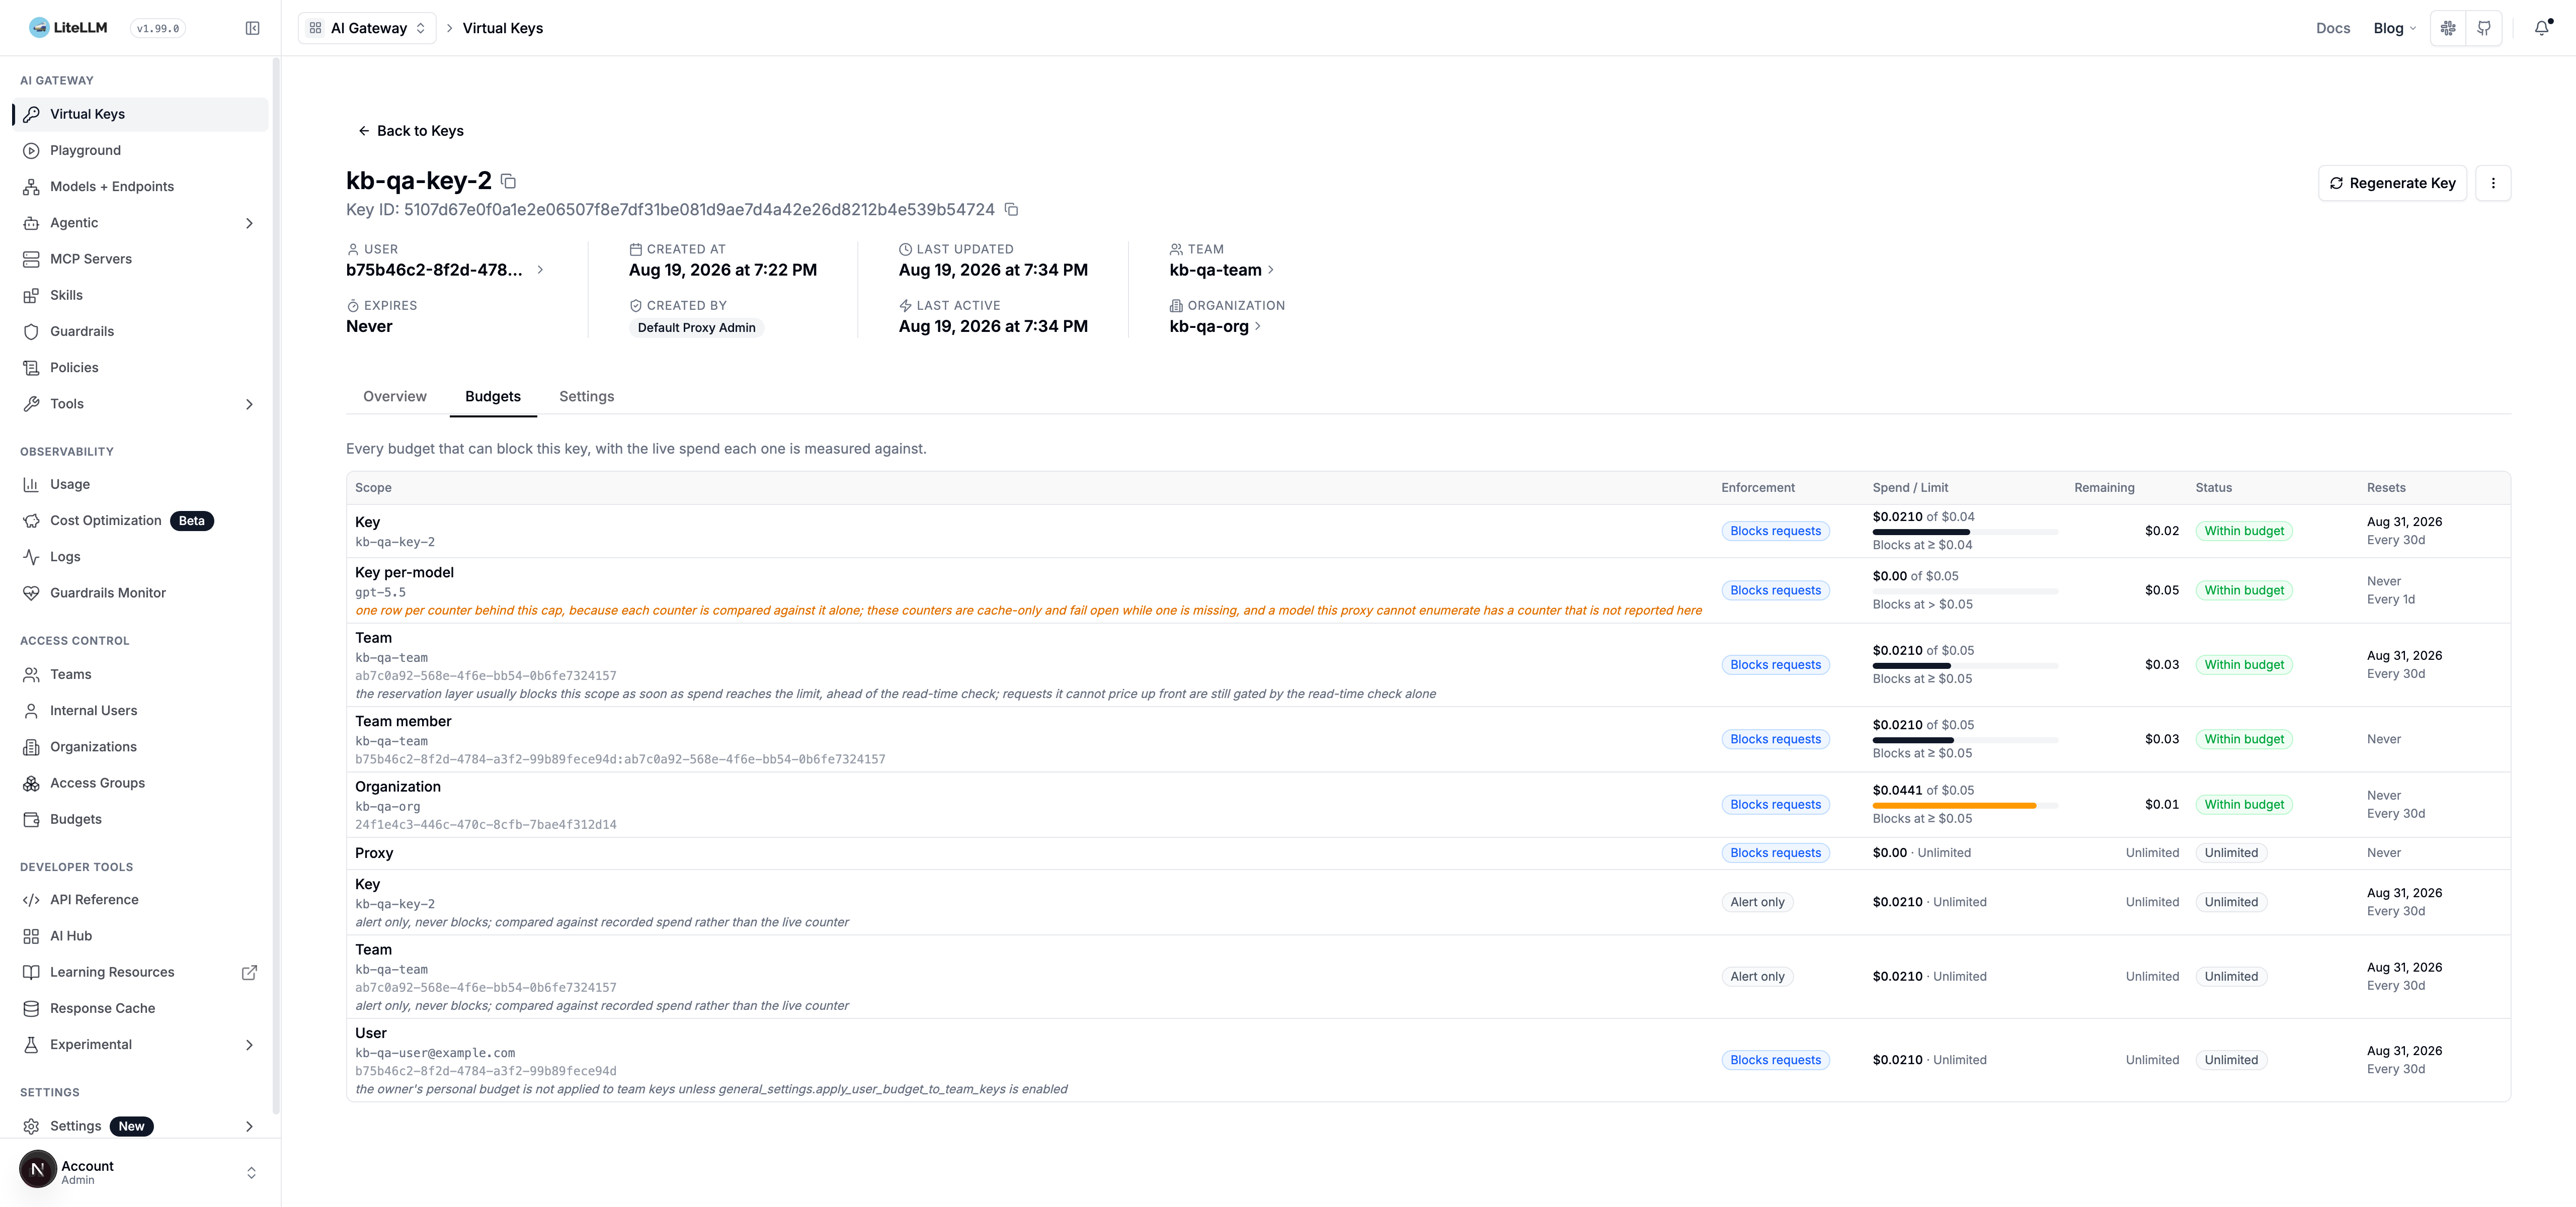2576x1207 pixels.
Task: Click the $0.0441 organization spend value
Action: pos(1897,791)
